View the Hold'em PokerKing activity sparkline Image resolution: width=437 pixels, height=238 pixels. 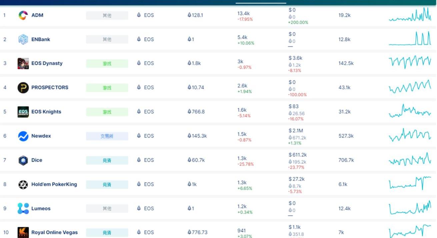click(x=410, y=183)
